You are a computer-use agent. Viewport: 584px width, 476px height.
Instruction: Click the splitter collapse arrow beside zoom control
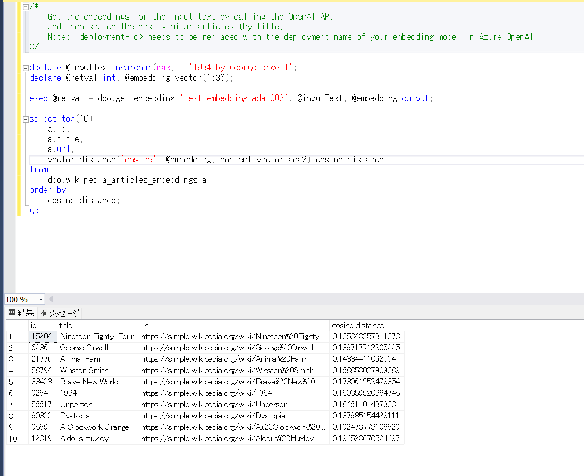click(x=50, y=299)
